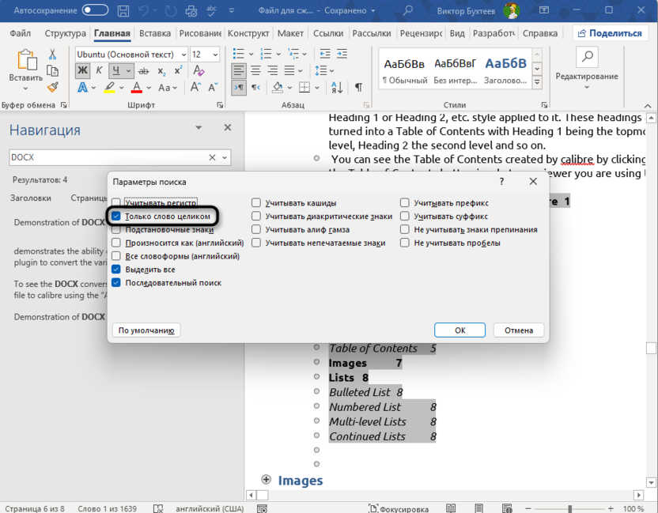Image resolution: width=658 pixels, height=513 pixels.
Task: Open the font size dropdown
Action: (216, 55)
